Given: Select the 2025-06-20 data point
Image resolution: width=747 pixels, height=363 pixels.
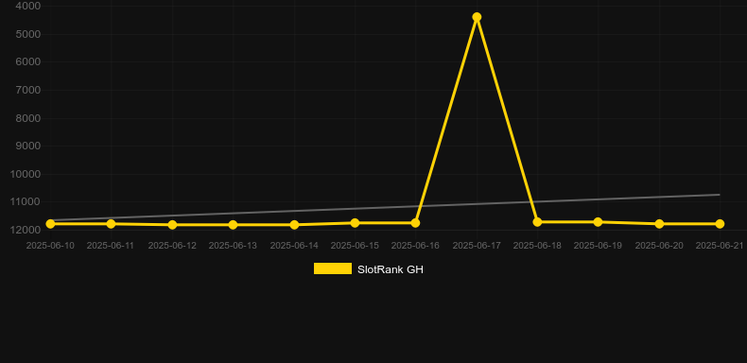Looking at the screenshot, I should point(659,224).
